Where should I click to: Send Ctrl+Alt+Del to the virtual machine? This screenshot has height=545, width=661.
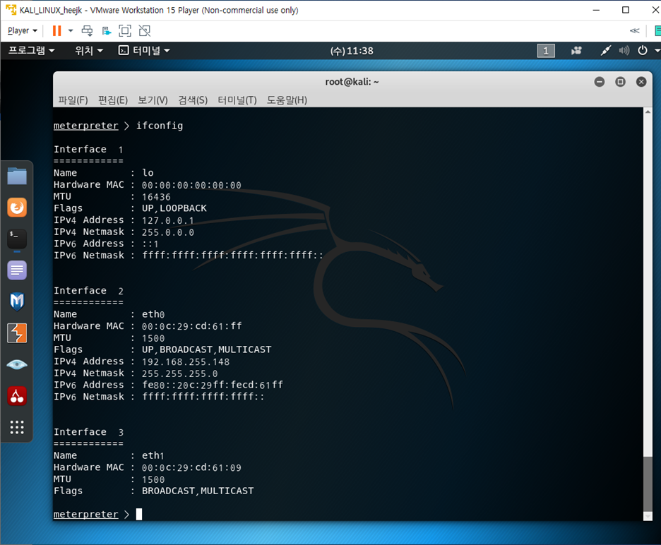88,31
